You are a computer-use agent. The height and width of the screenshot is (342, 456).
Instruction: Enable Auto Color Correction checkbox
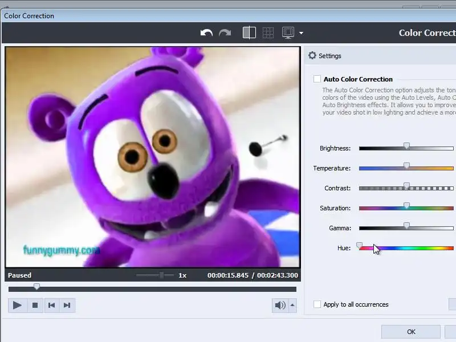317,79
